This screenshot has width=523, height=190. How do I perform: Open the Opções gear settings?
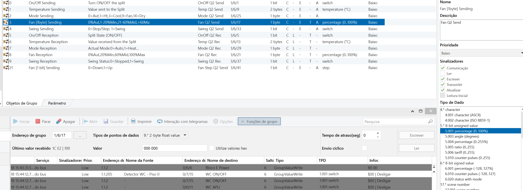pyautogui.click(x=223, y=122)
